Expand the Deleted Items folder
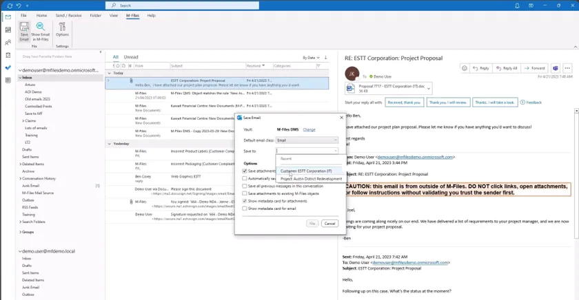The image size is (579, 300). (x=20, y=164)
